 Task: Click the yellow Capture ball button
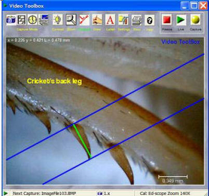(x=195, y=20)
